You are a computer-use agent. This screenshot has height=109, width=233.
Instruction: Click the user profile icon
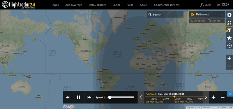tap(202, 5)
